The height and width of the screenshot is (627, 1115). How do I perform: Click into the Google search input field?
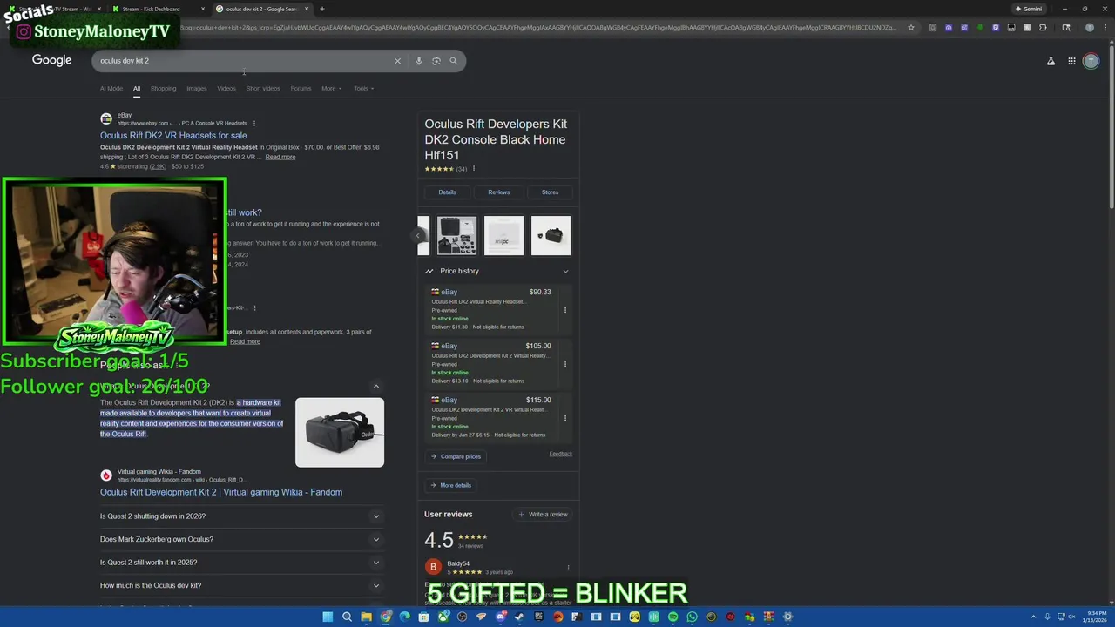click(x=244, y=61)
